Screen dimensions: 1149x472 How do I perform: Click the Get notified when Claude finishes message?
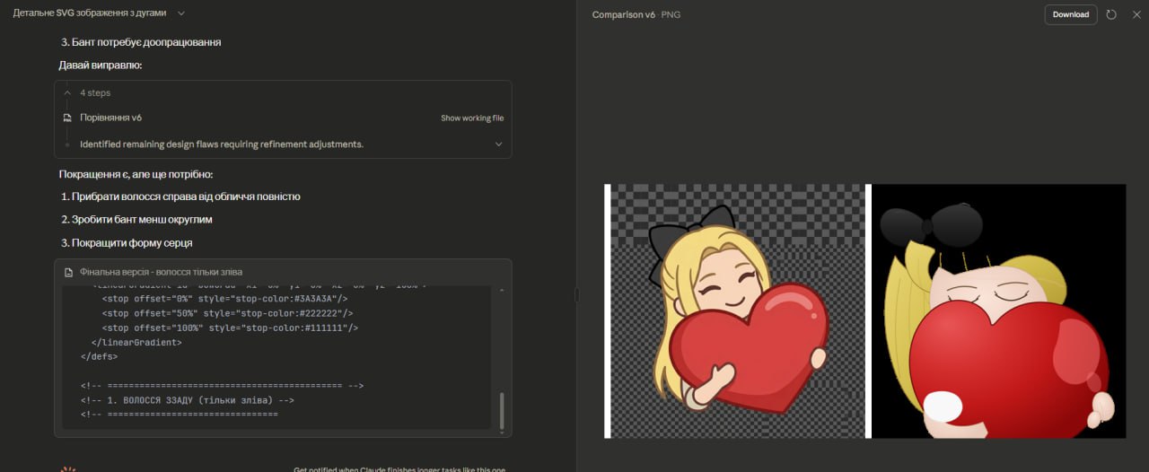click(400, 469)
